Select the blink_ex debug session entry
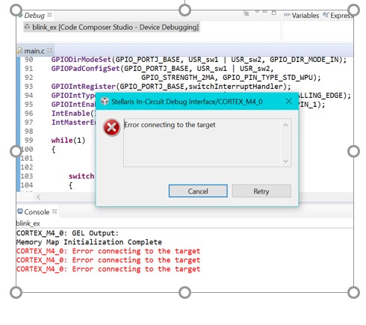Image resolution: width=366 pixels, height=325 pixels. coord(111,27)
